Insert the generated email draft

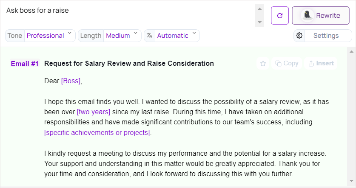(x=321, y=64)
